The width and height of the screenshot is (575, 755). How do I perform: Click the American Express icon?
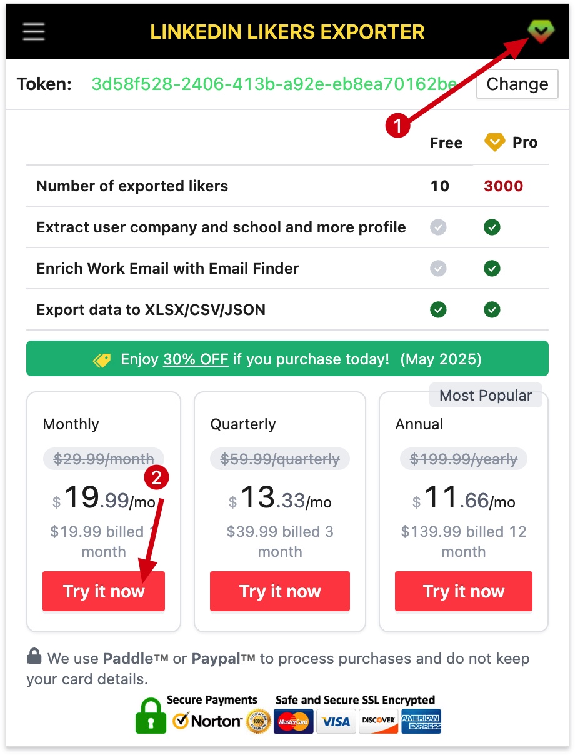(x=421, y=722)
